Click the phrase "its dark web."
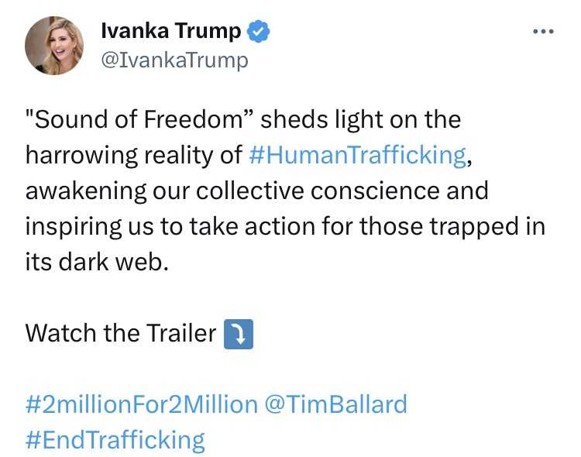Screen dimensions: 581x457 point(96,262)
